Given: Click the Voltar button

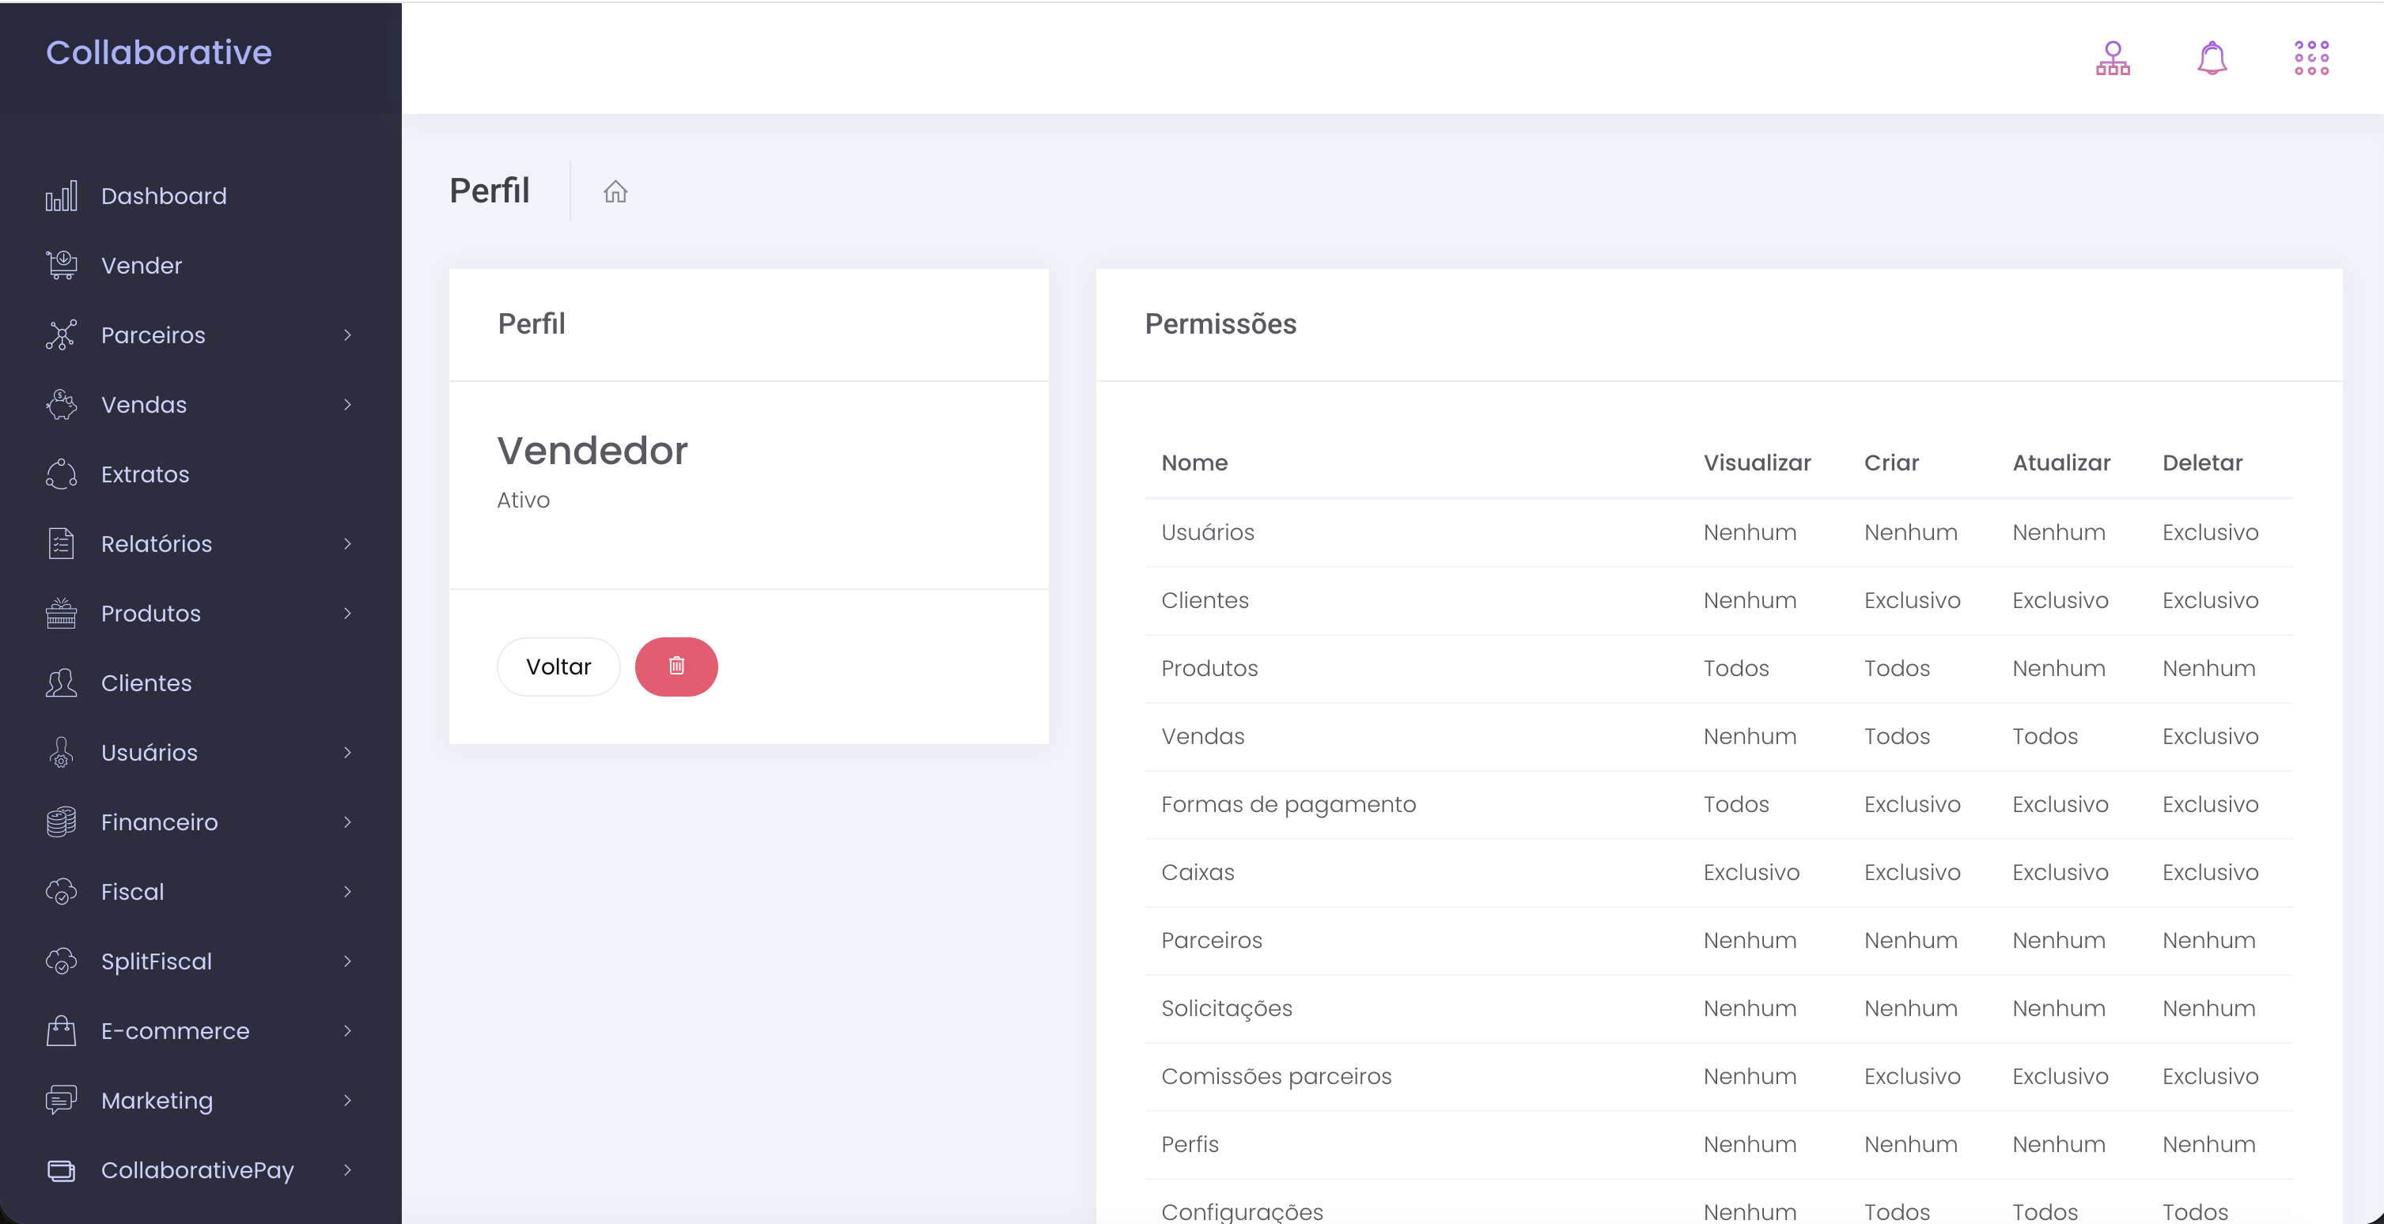Looking at the screenshot, I should point(558,666).
